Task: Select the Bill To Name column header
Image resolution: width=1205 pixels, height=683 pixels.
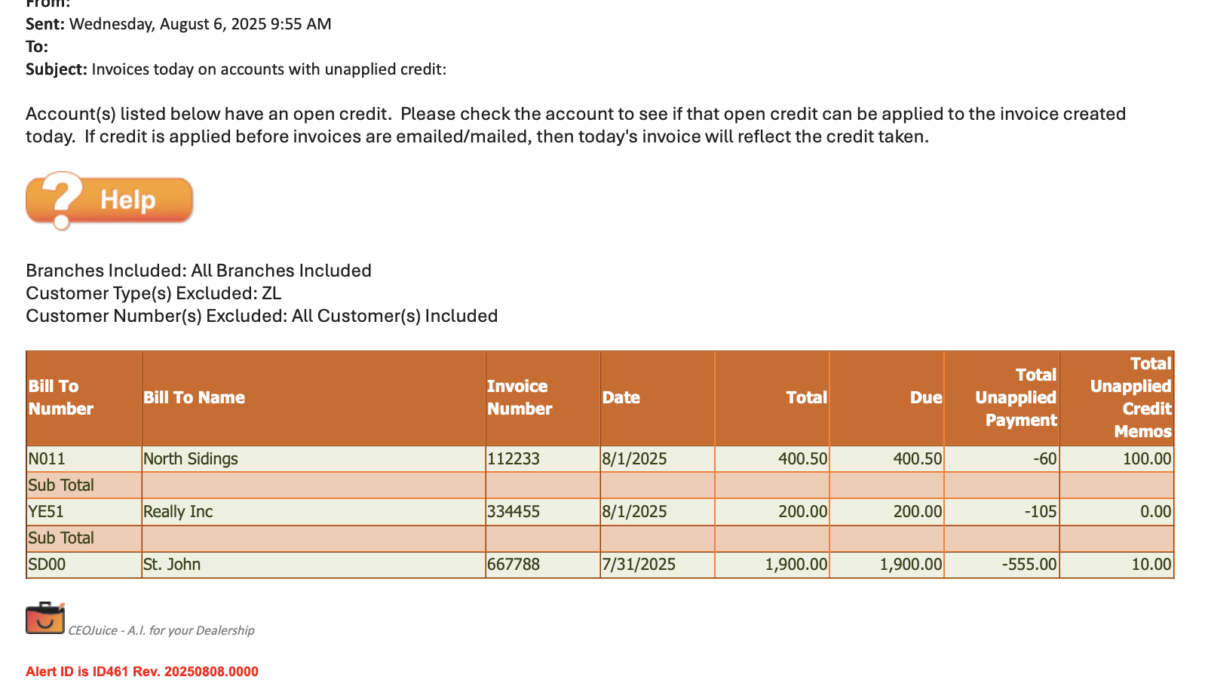Action: point(314,398)
